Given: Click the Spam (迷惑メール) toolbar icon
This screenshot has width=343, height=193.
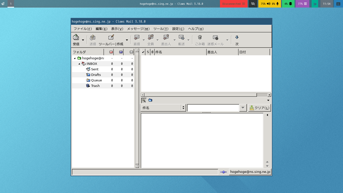Looking at the screenshot, I should click(215, 37).
